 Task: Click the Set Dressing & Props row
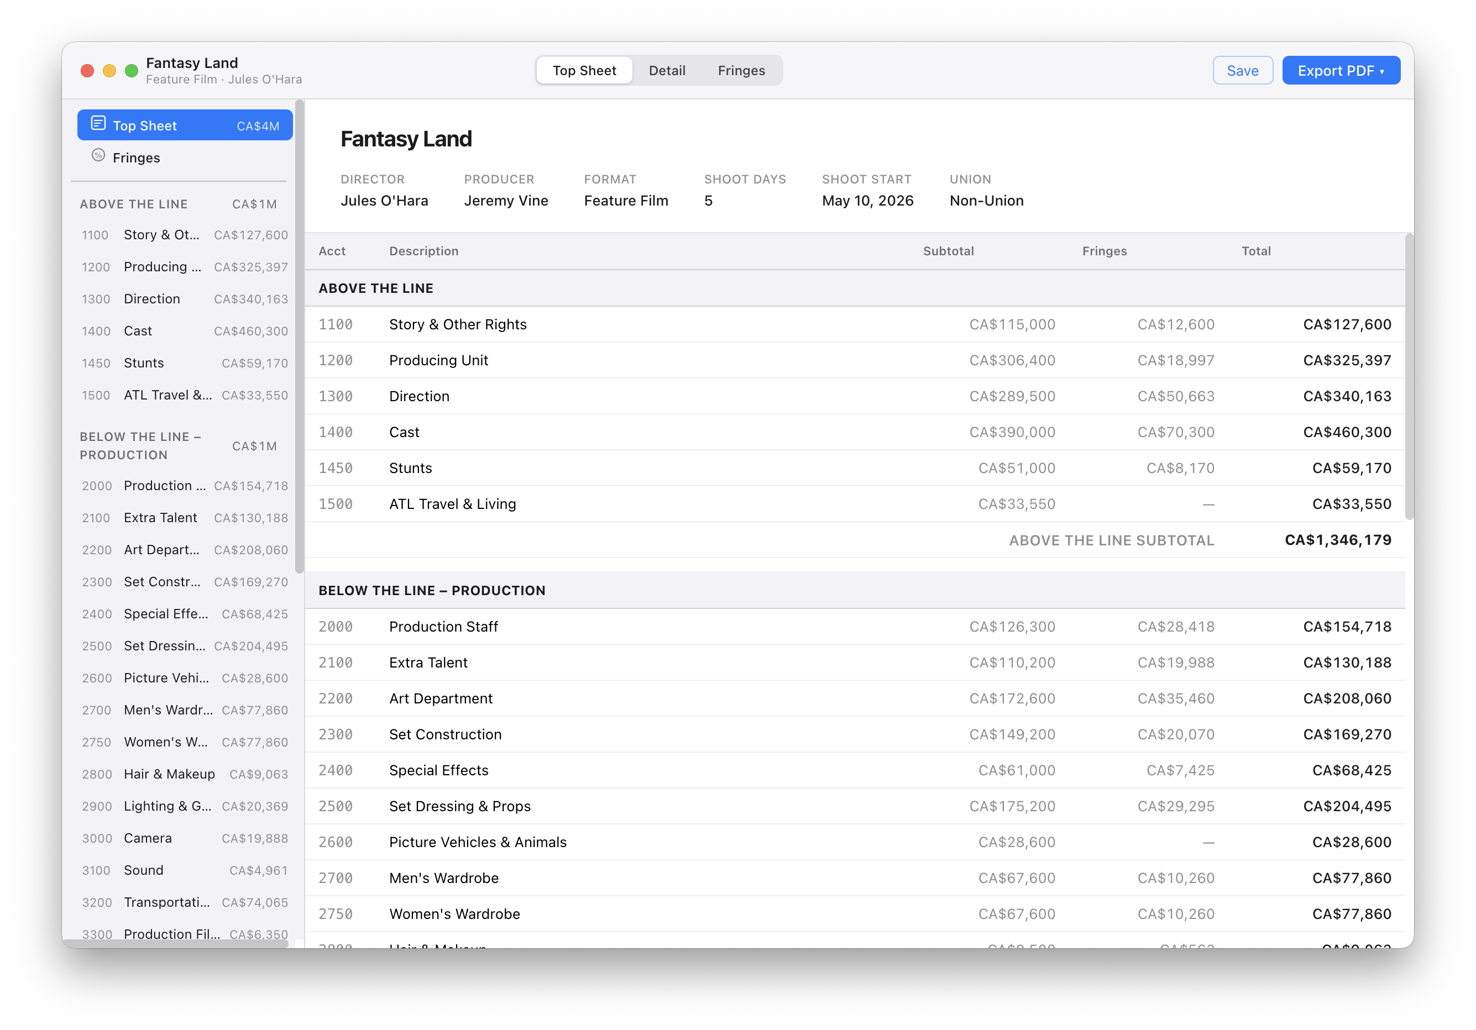click(x=855, y=807)
